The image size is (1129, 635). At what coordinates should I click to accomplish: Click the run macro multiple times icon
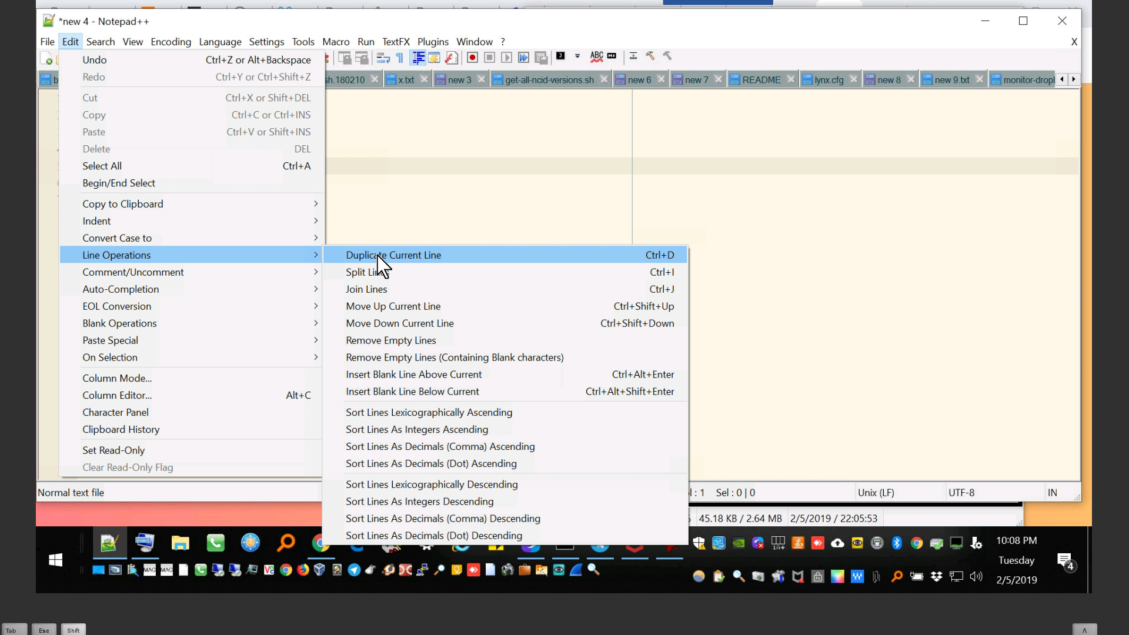524,57
